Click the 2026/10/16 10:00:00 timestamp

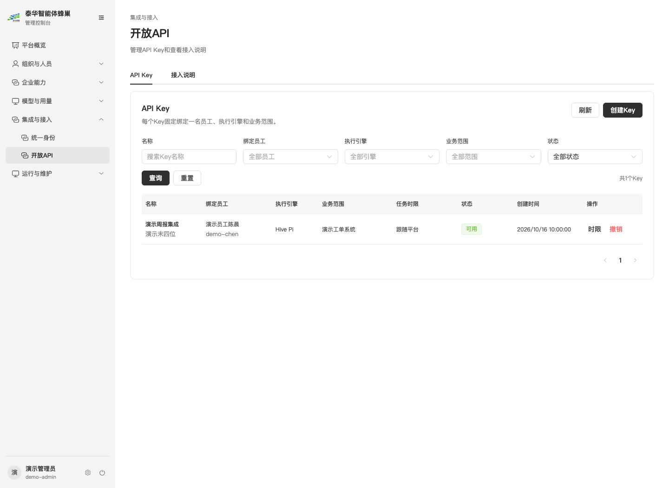pyautogui.click(x=544, y=230)
